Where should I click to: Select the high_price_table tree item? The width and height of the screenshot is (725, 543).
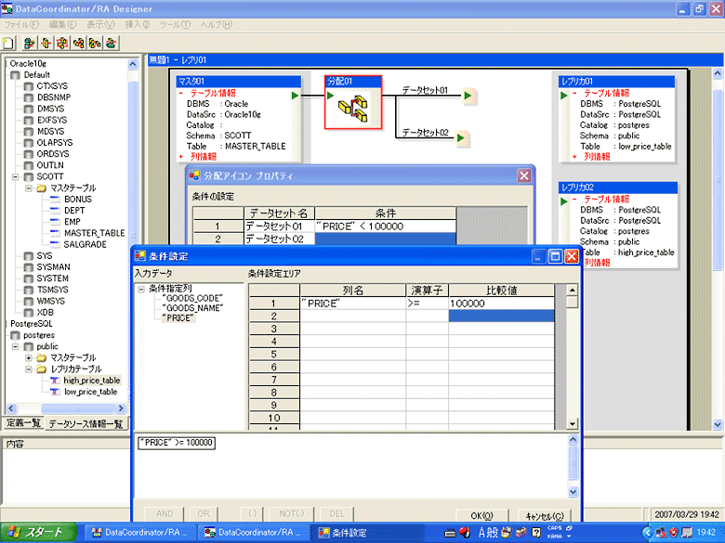click(x=91, y=381)
